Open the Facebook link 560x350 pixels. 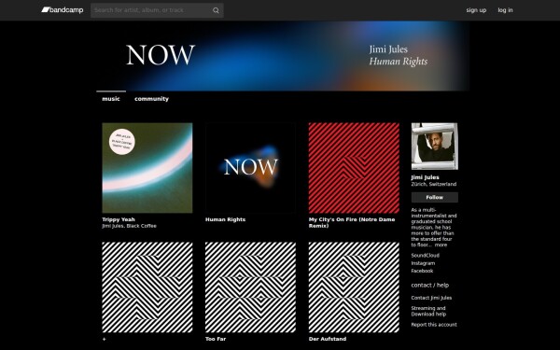coord(422,271)
